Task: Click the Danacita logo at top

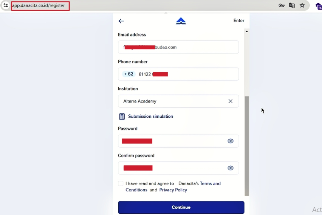Action: click(x=181, y=21)
